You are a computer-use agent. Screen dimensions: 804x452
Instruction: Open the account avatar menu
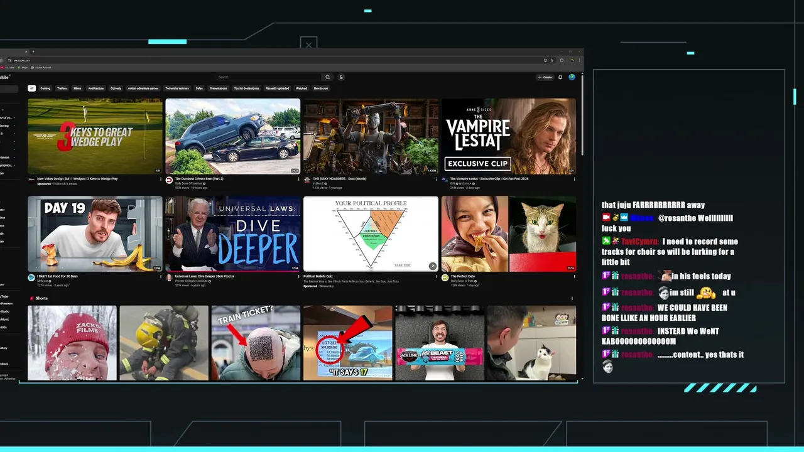tap(572, 77)
